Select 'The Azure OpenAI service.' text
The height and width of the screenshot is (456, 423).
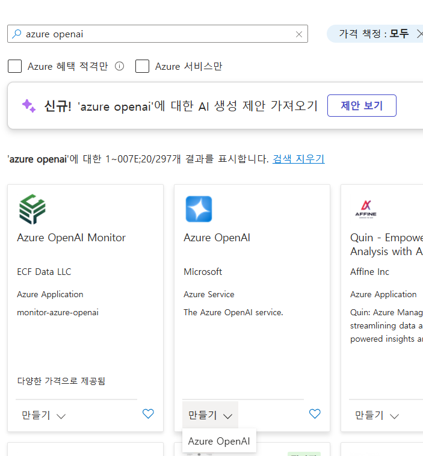(233, 312)
